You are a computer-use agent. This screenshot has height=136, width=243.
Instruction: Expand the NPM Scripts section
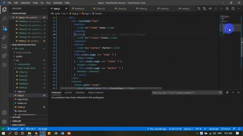click(19, 125)
